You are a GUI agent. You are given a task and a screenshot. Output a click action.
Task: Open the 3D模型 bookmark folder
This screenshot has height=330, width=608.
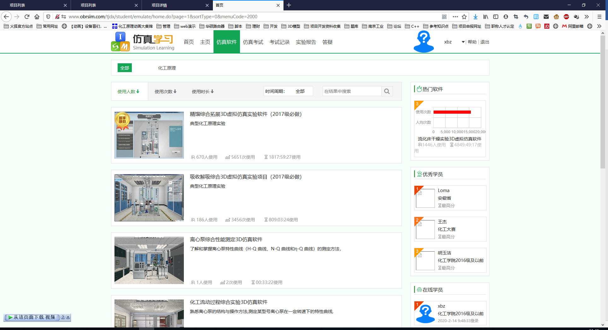pyautogui.click(x=291, y=26)
